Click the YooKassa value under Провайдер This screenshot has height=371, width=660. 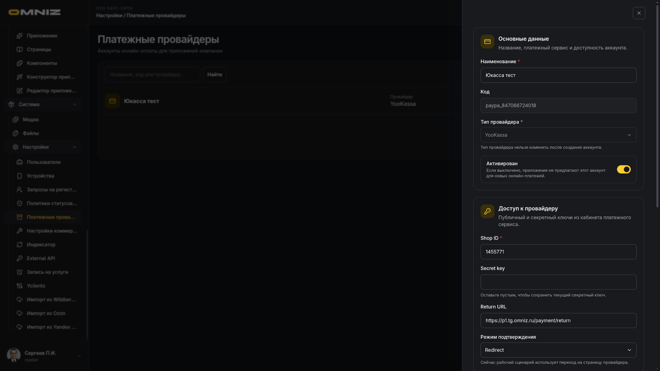(x=403, y=104)
